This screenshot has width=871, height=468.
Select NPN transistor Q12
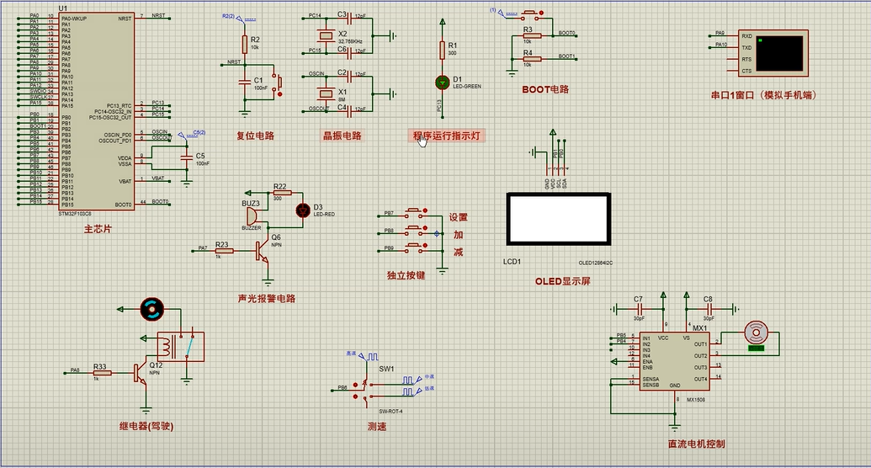click(140, 373)
